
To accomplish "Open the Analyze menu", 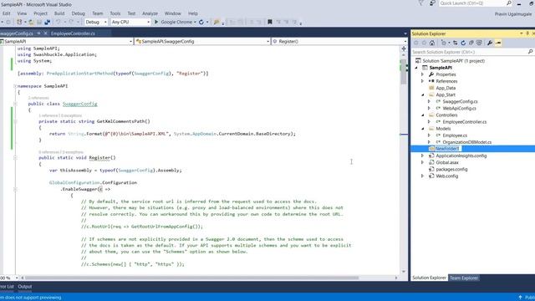I will click(x=150, y=13).
